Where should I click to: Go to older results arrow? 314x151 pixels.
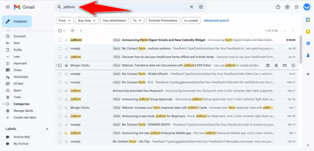pyautogui.click(x=293, y=31)
